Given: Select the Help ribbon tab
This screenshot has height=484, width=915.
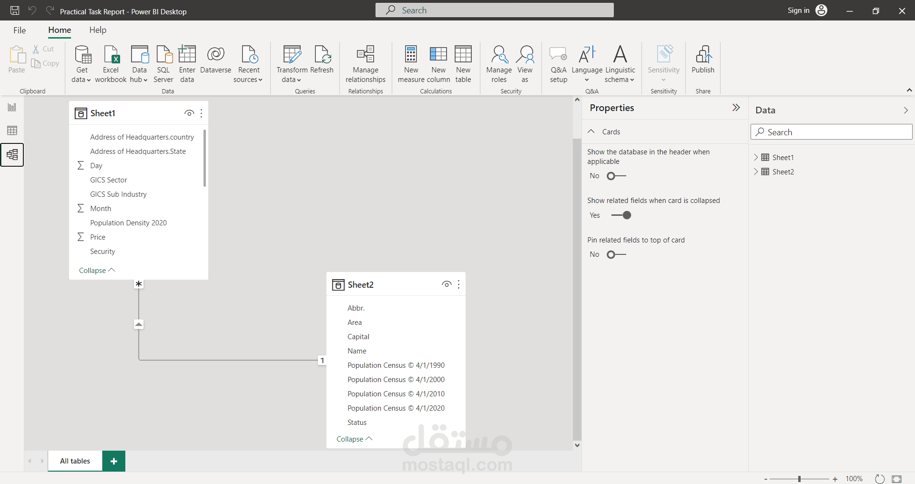Looking at the screenshot, I should [98, 30].
